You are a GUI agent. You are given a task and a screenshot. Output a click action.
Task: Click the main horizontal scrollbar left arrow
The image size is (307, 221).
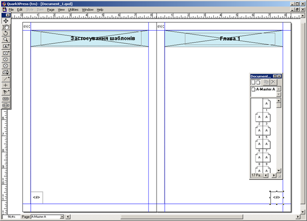tap(68, 217)
